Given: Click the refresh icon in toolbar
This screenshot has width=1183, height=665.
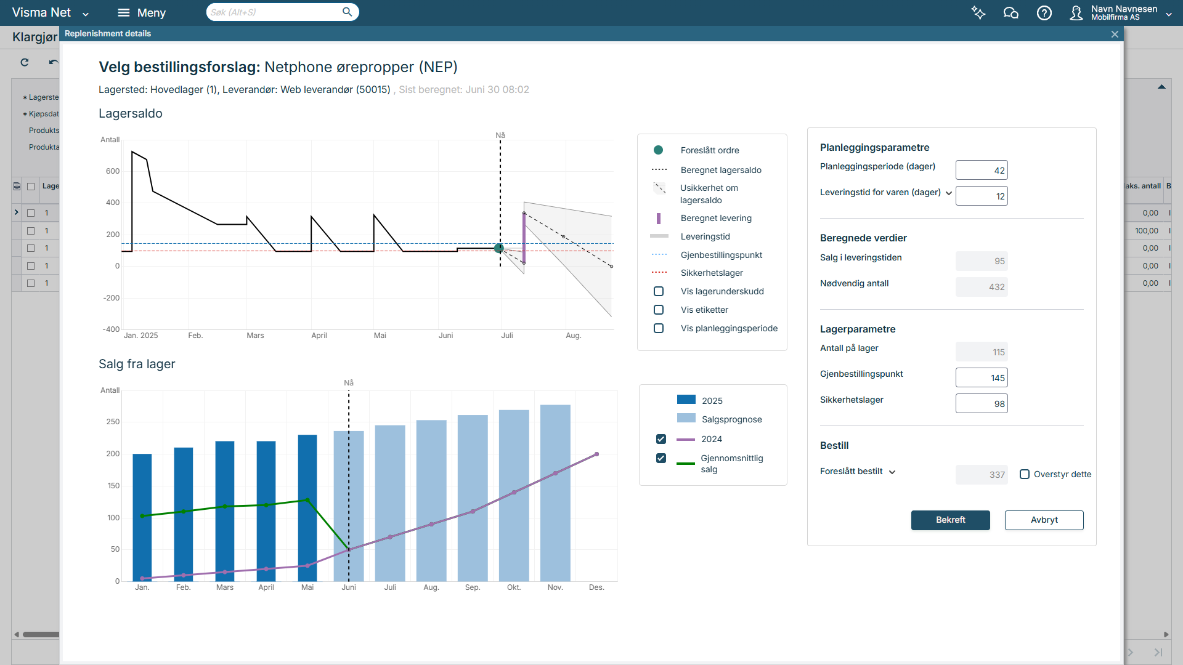Looking at the screenshot, I should [x=25, y=62].
